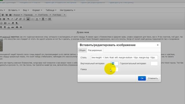Click the indent icon before undo
Screen dimensions: 185x104
coord(4,19)
